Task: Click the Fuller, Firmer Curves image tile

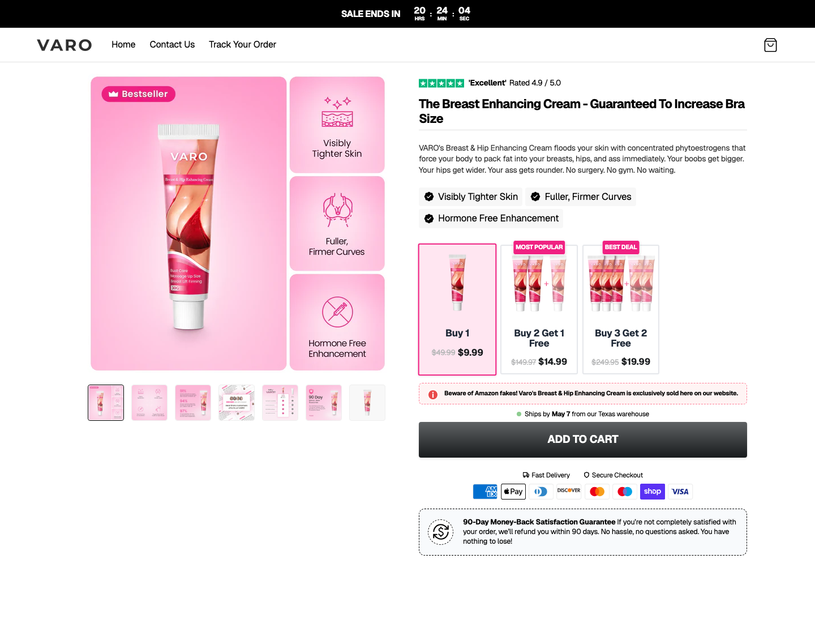Action: pos(337,223)
